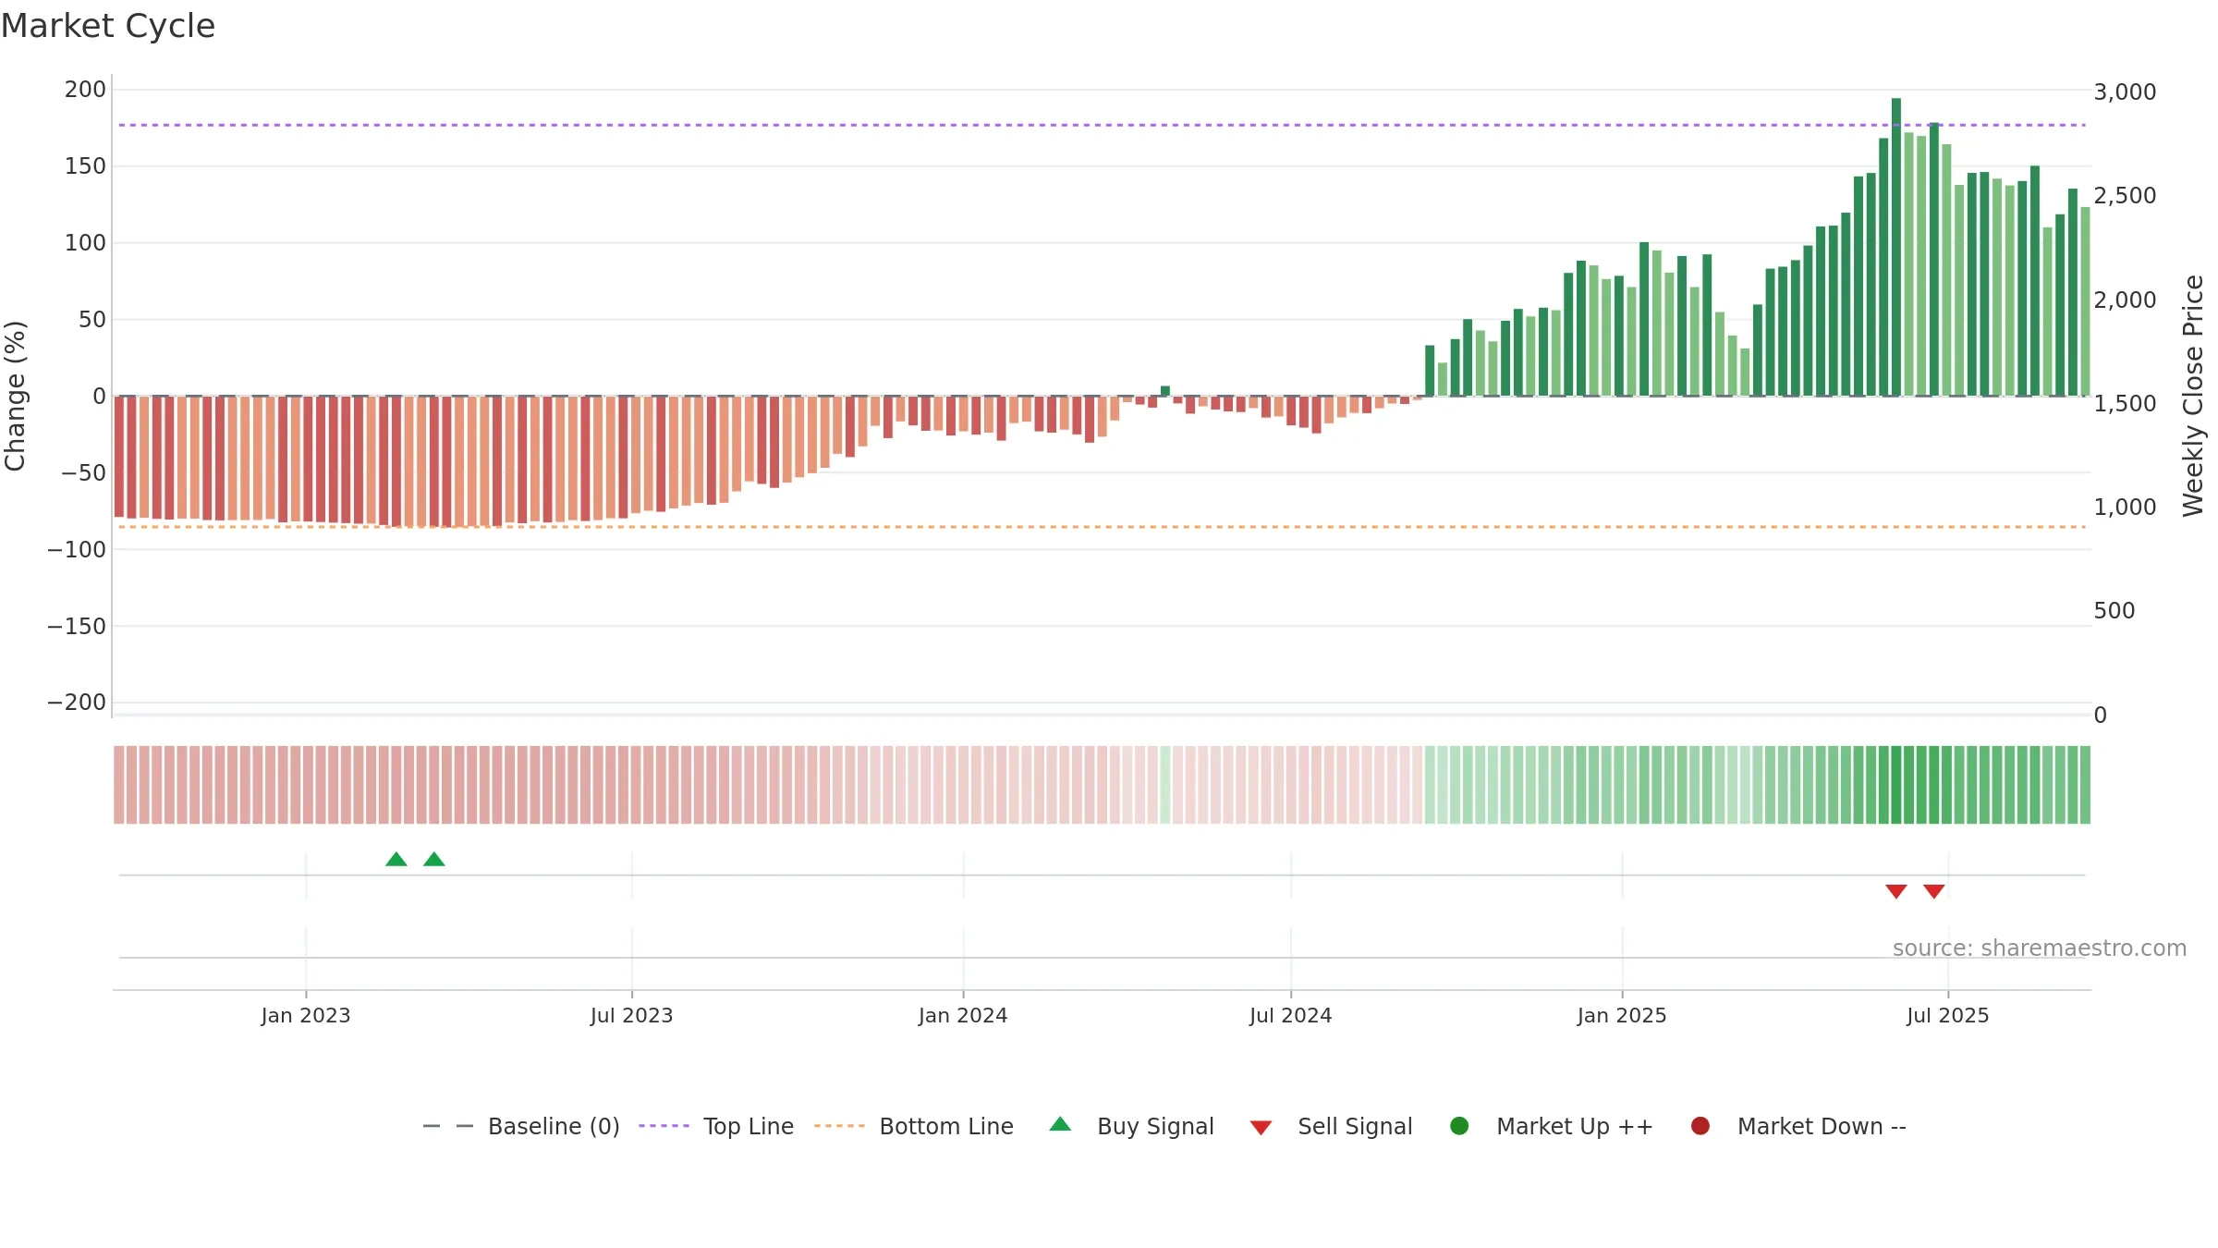Screen dimensions: 2218x1248
Task: Toggle the Buy Signal legend triangle icon
Action: click(1061, 1124)
